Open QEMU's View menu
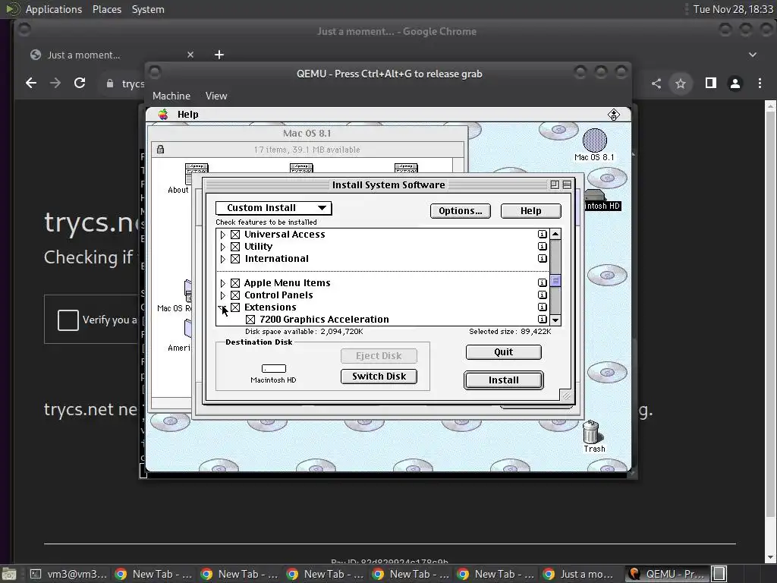The height and width of the screenshot is (583, 777). pos(216,96)
